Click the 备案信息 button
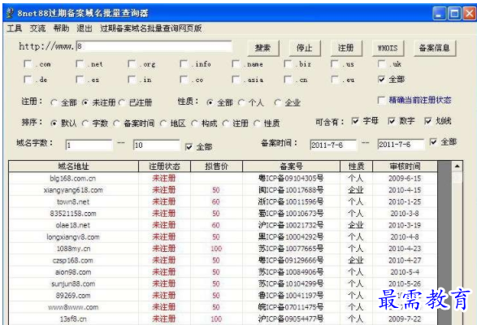This screenshot has height=325, width=477. (435, 48)
